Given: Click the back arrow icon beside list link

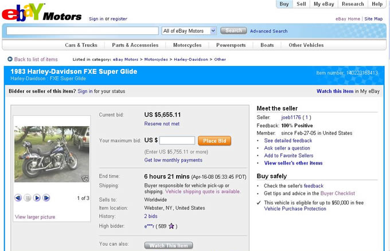Looking at the screenshot, I should click(10, 59).
